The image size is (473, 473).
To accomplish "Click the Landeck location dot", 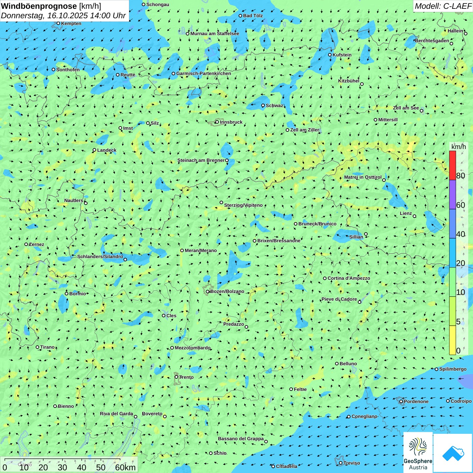I will pos(95,150).
